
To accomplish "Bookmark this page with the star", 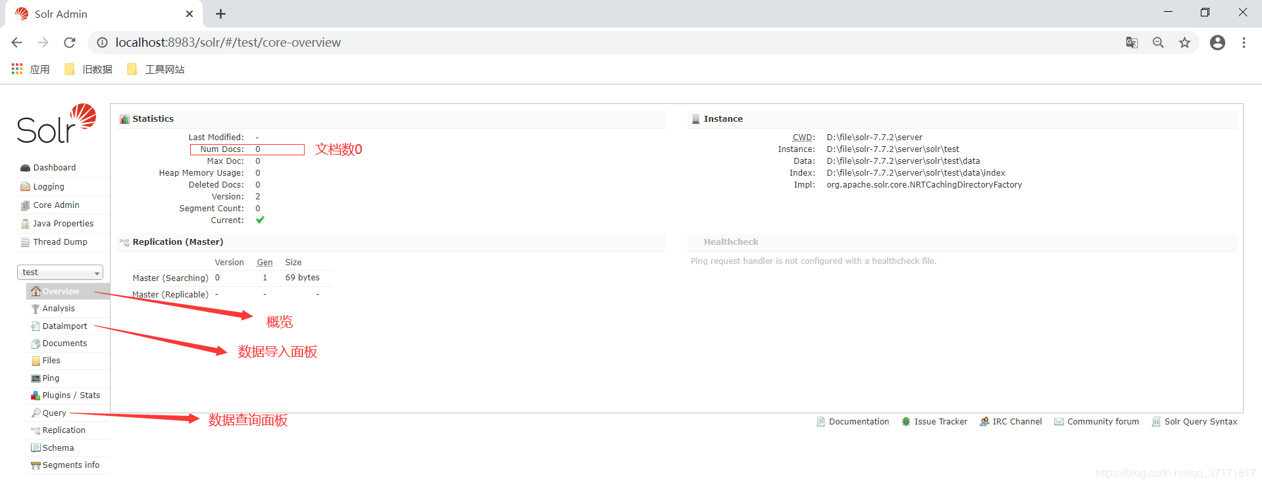I will point(1184,43).
